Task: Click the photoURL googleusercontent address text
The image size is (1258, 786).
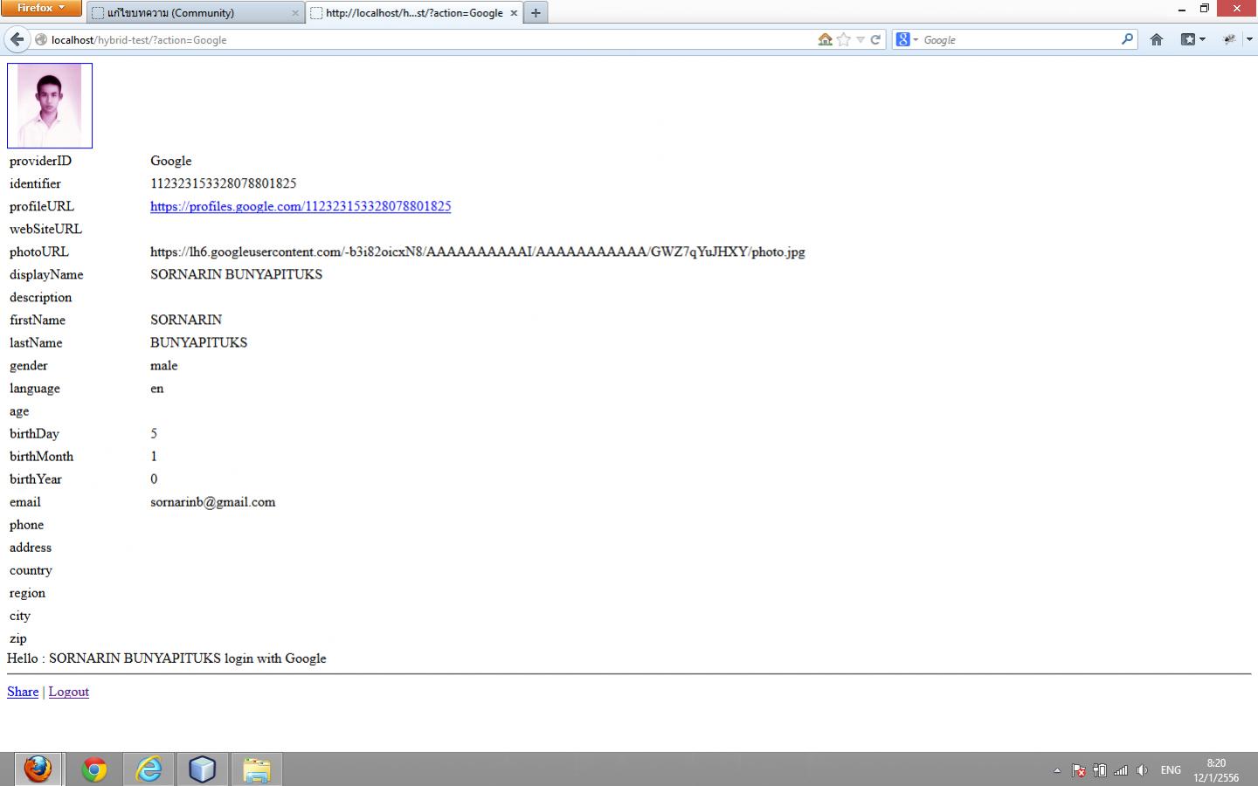Action: click(x=478, y=252)
